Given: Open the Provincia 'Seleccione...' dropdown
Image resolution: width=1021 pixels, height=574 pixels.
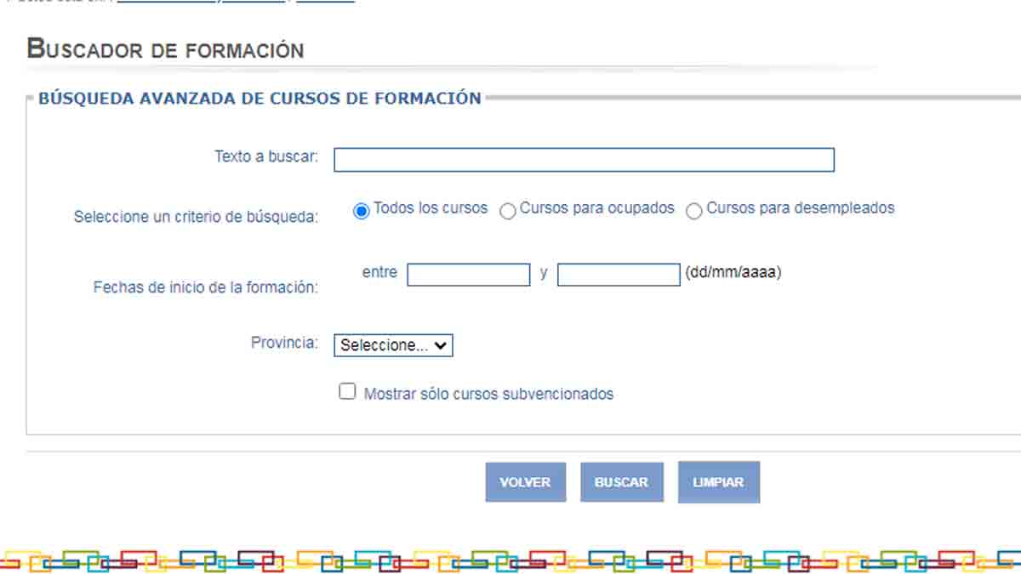Looking at the screenshot, I should 393,345.
